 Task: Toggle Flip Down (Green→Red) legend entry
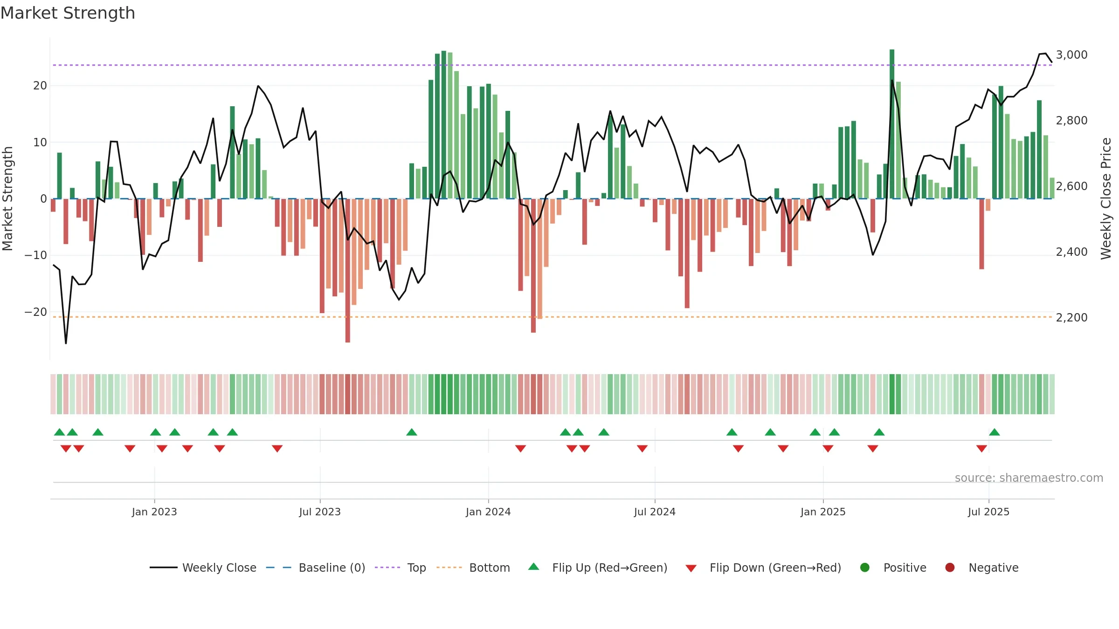coord(763,567)
